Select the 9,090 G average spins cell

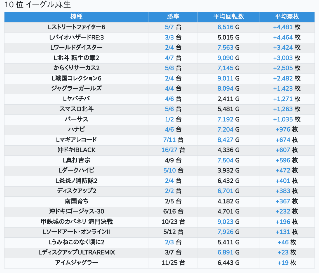(x=228, y=58)
